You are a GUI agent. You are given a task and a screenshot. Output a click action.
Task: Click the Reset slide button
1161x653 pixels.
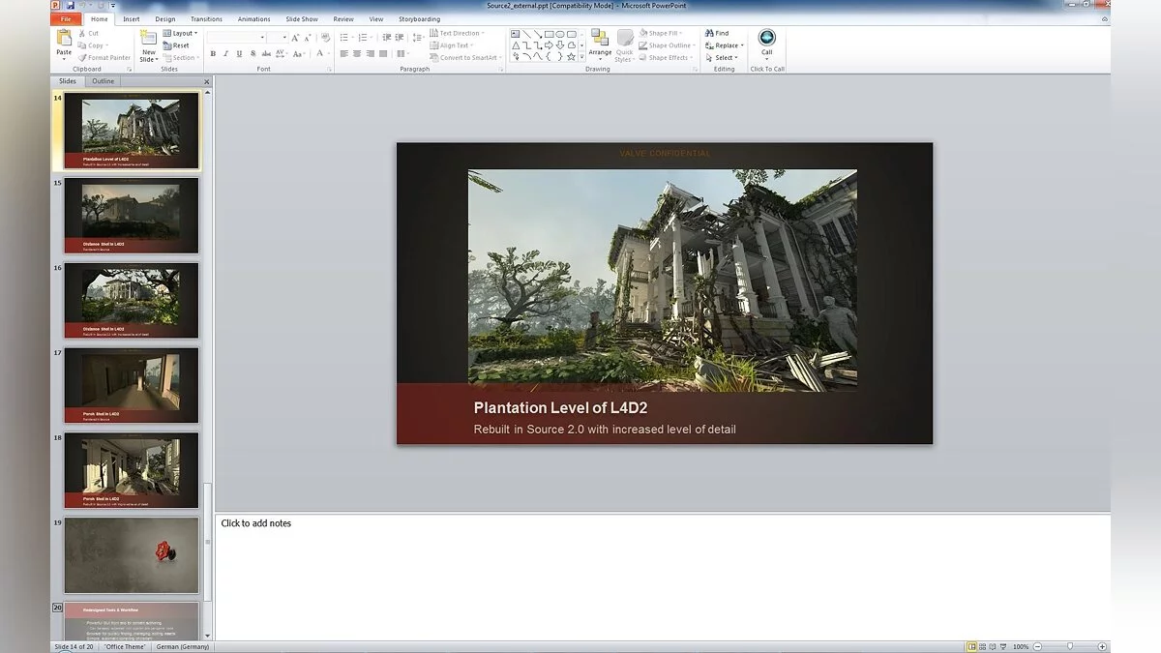176,45
